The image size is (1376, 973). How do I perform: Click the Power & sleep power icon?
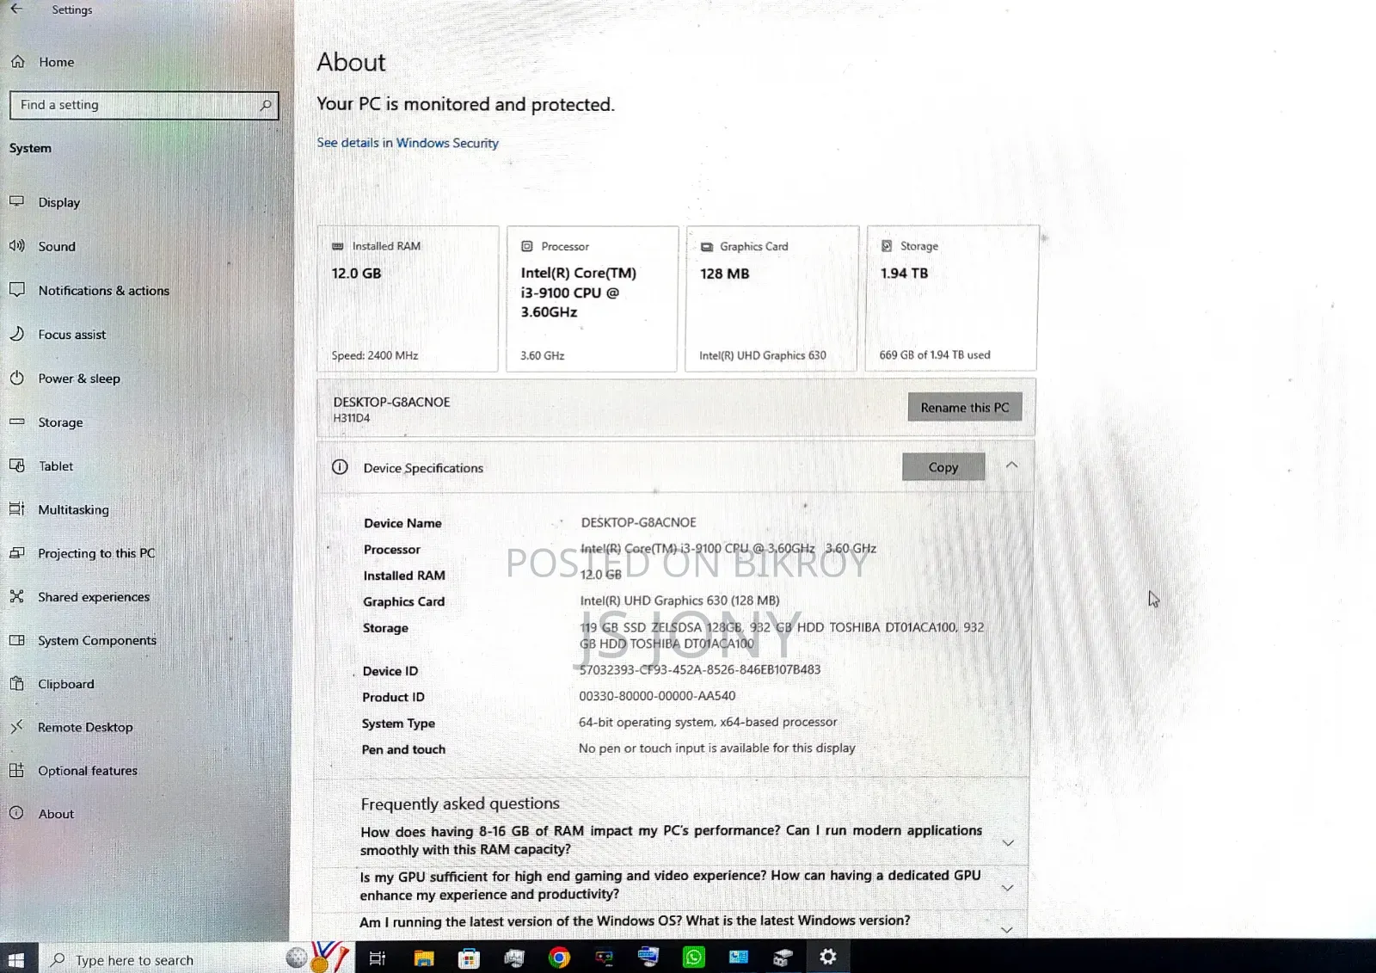pos(17,378)
